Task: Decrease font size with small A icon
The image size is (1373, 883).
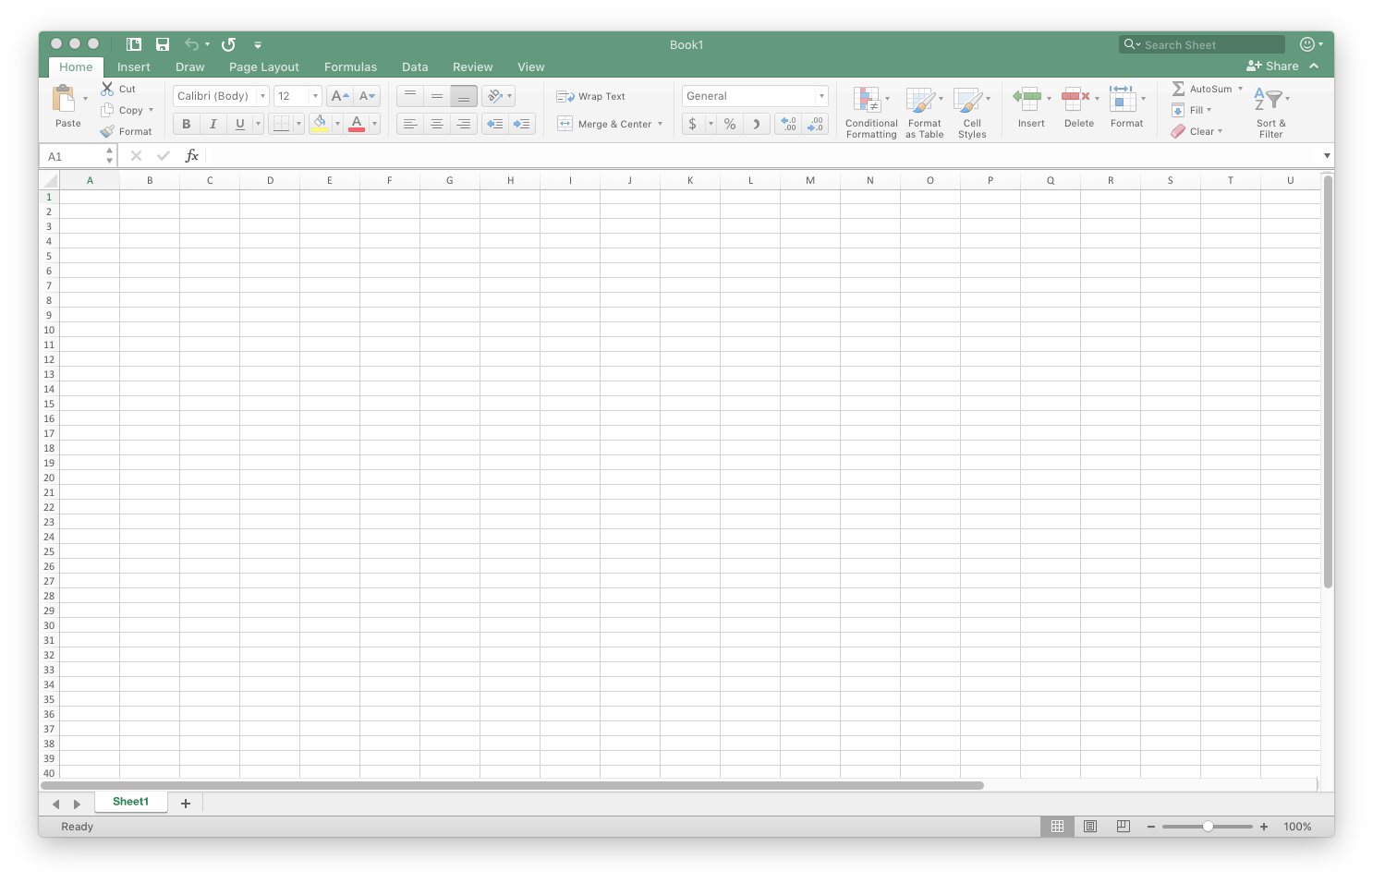Action: (x=367, y=96)
